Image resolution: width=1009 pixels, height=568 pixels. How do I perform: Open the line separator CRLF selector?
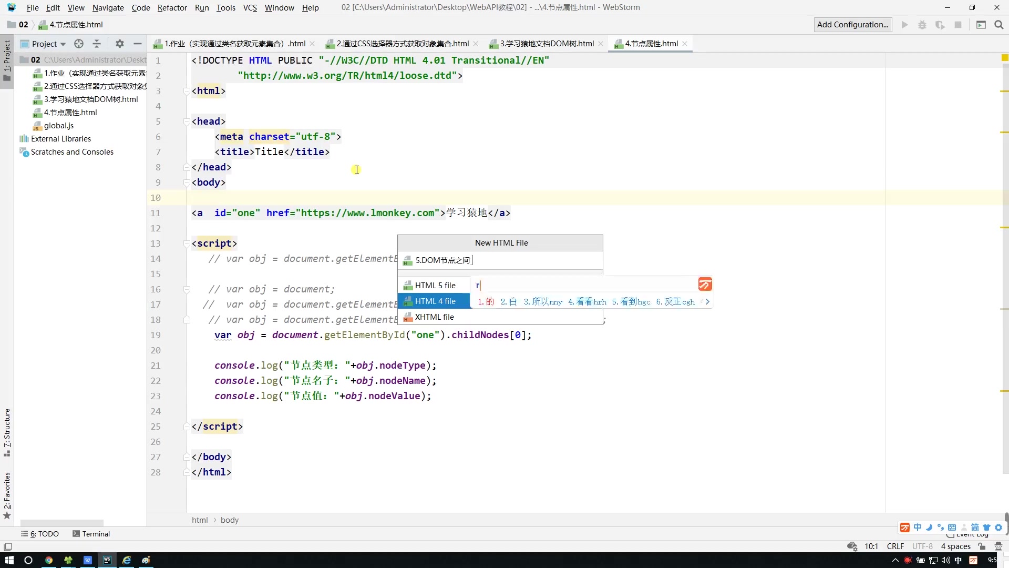click(x=895, y=546)
